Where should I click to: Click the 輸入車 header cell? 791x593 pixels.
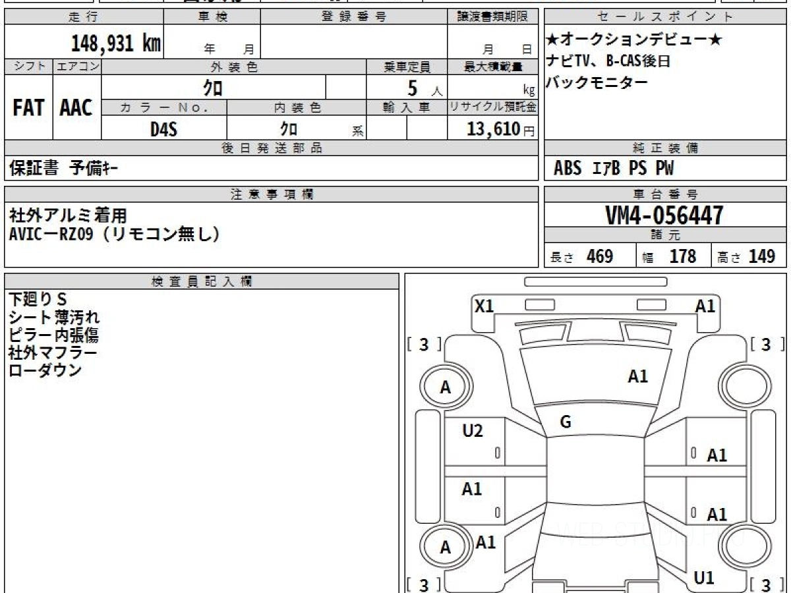(x=407, y=107)
